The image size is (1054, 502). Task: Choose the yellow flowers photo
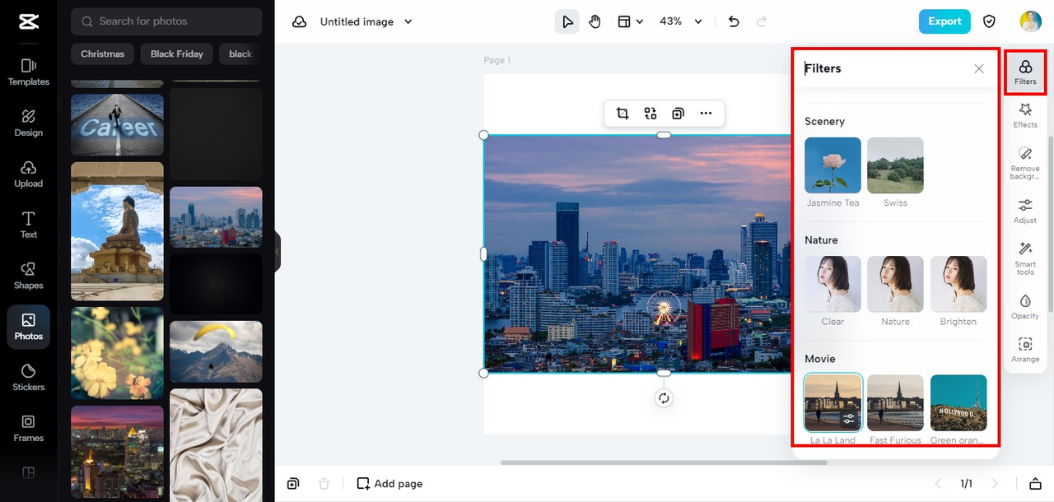pos(117,353)
